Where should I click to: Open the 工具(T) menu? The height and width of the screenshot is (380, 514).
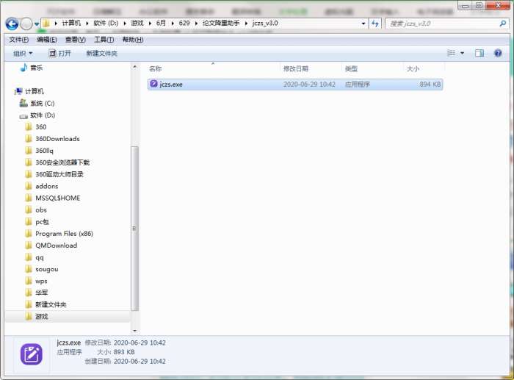tap(104, 40)
